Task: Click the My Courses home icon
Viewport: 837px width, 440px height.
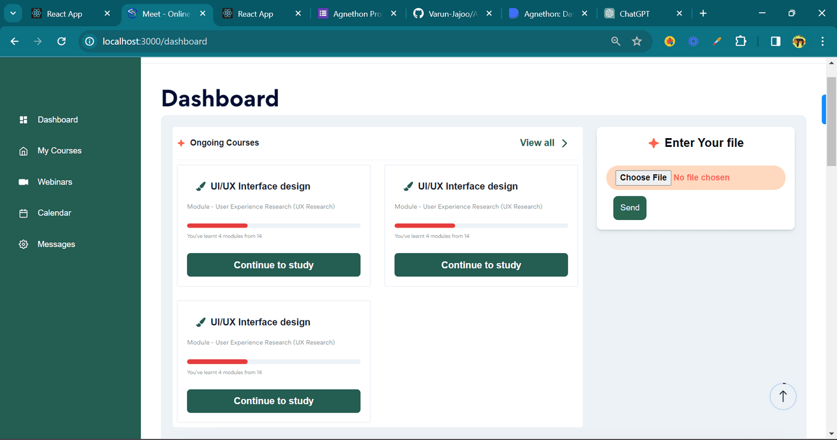Action: (x=23, y=151)
